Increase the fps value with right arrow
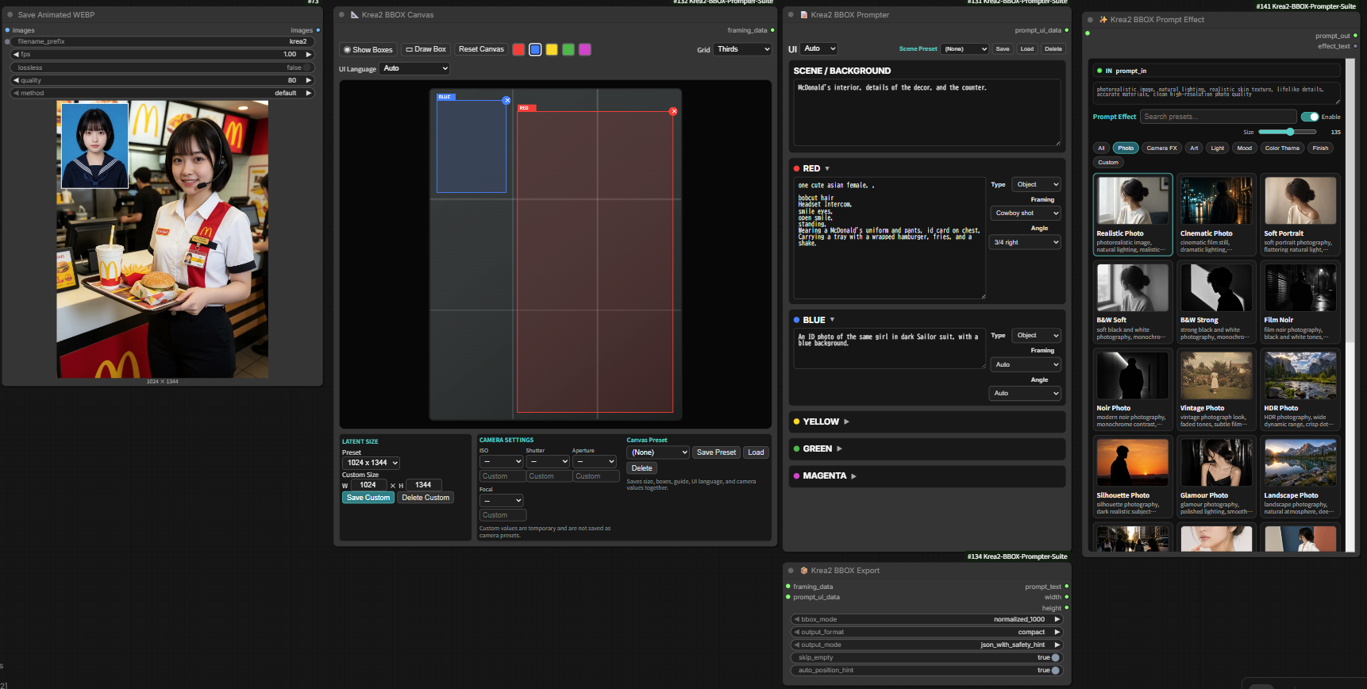Viewport: 1367px width, 689px height. 309,54
